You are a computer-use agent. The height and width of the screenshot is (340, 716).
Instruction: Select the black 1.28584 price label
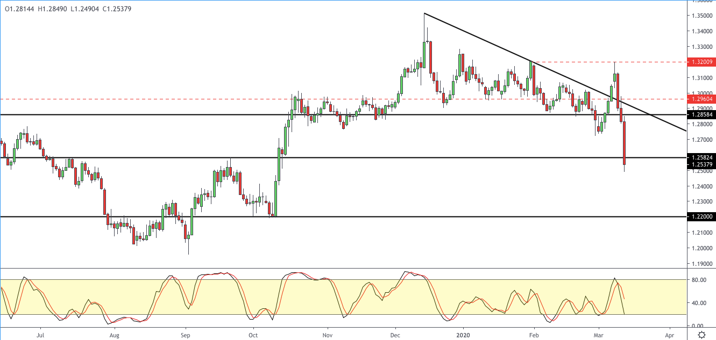[701, 115]
